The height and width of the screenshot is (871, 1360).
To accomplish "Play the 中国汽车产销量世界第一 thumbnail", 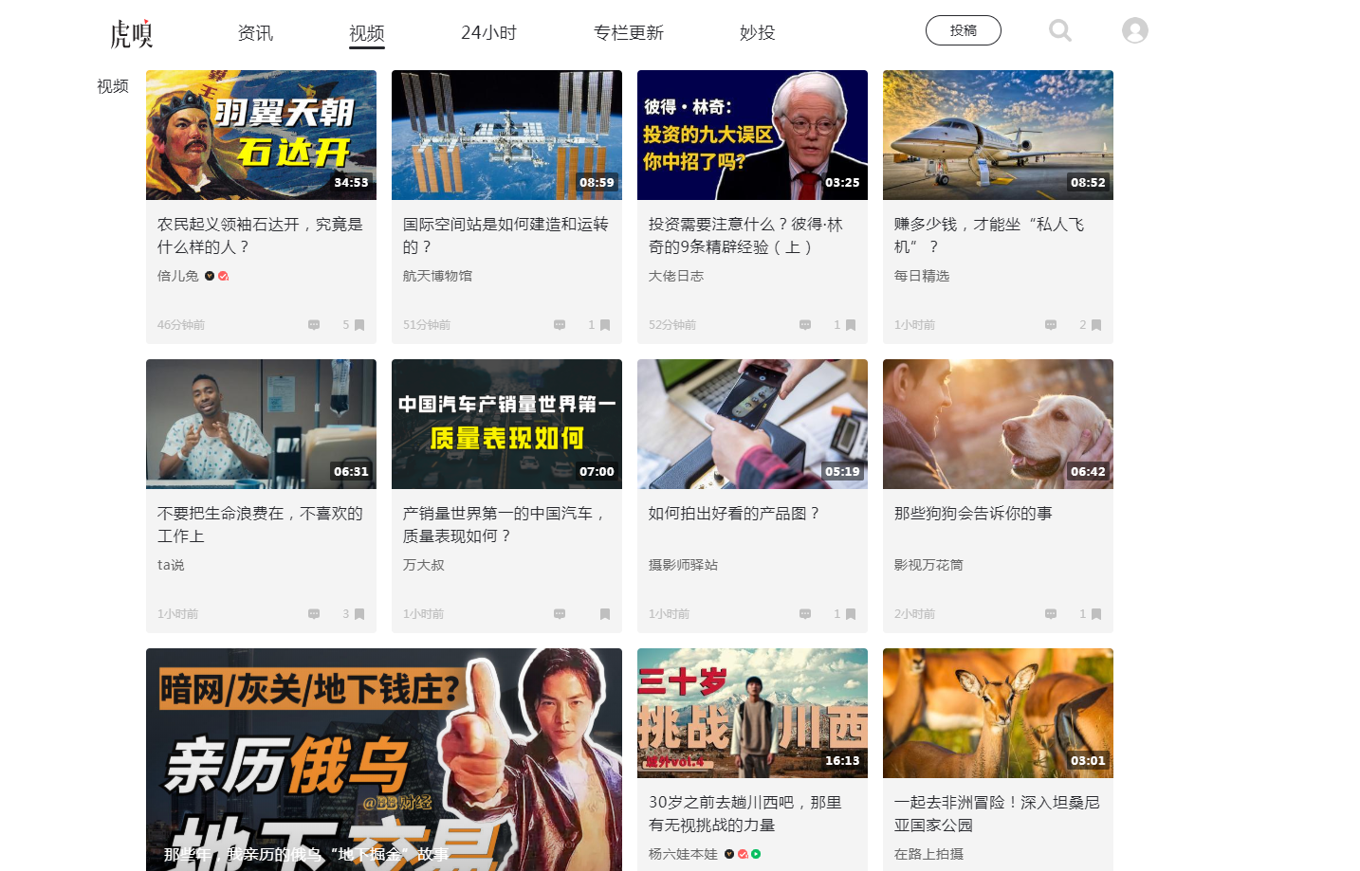I will [506, 424].
